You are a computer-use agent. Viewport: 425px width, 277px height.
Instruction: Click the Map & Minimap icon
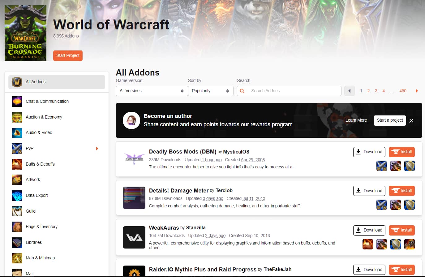click(x=17, y=258)
